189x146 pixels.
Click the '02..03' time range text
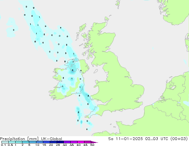[x=151, y=139]
